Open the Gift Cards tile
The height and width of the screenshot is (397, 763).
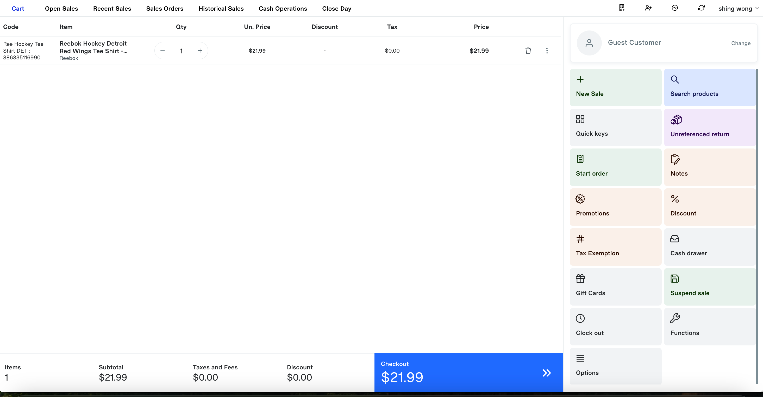[615, 286]
